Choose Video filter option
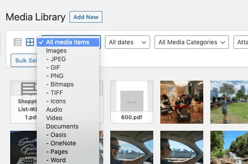248x164 pixels. (x=68, y=118)
